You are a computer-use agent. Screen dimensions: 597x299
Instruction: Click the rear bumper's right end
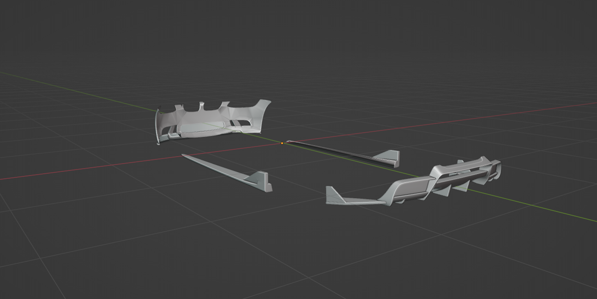(x=496, y=168)
